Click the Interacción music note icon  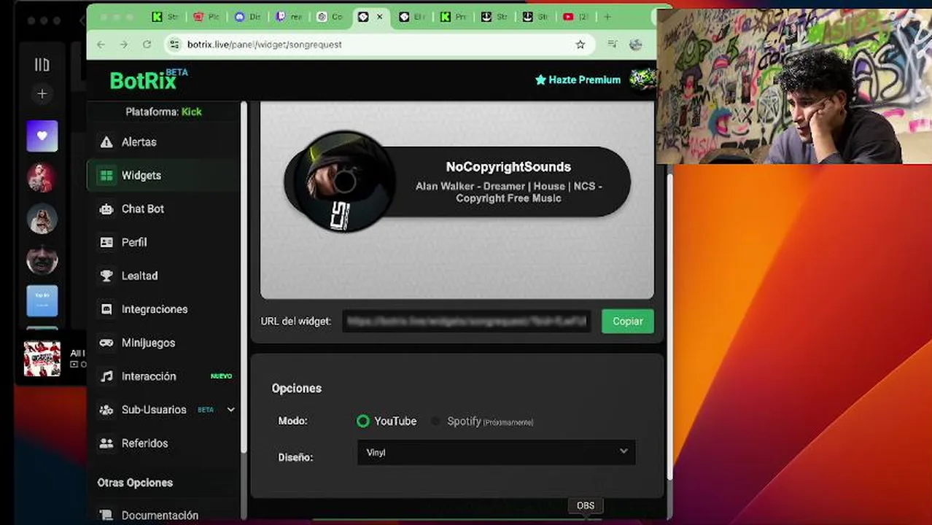coord(106,376)
